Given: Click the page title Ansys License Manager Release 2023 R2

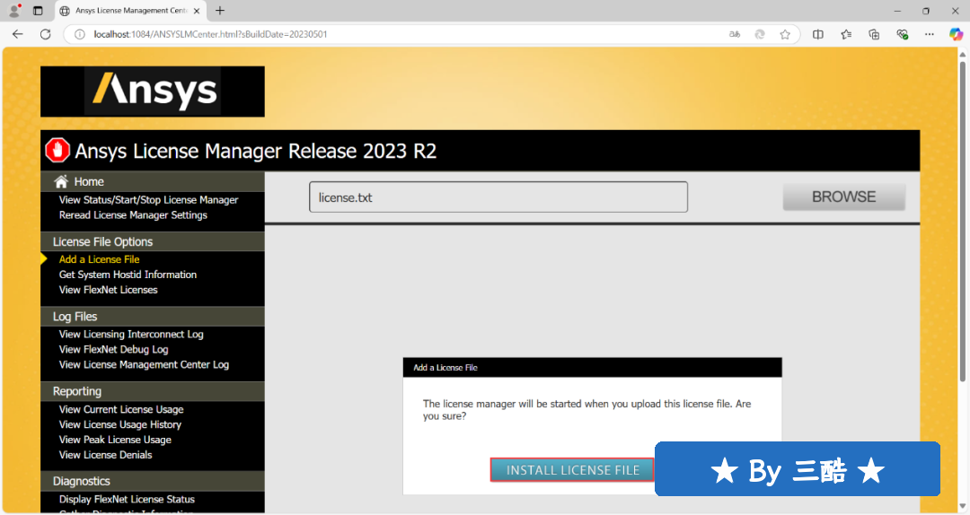Looking at the screenshot, I should (255, 151).
